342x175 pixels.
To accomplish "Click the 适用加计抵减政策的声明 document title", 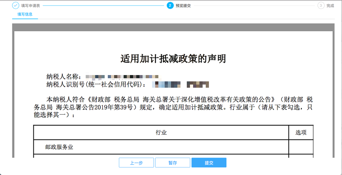I will tap(173, 59).
